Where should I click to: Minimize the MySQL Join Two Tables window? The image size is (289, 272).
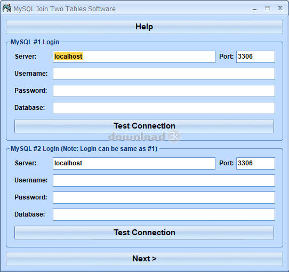pos(255,9)
